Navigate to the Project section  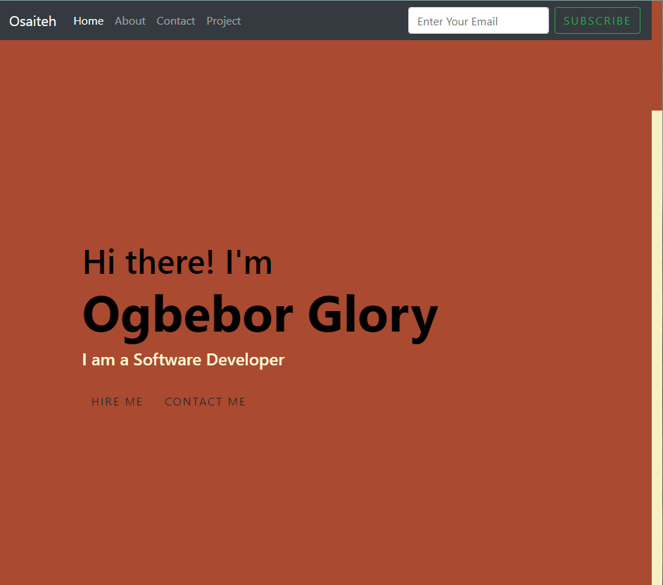(223, 21)
